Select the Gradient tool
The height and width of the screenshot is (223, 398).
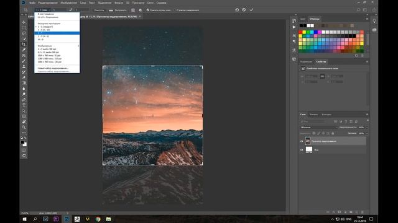coord(24,83)
